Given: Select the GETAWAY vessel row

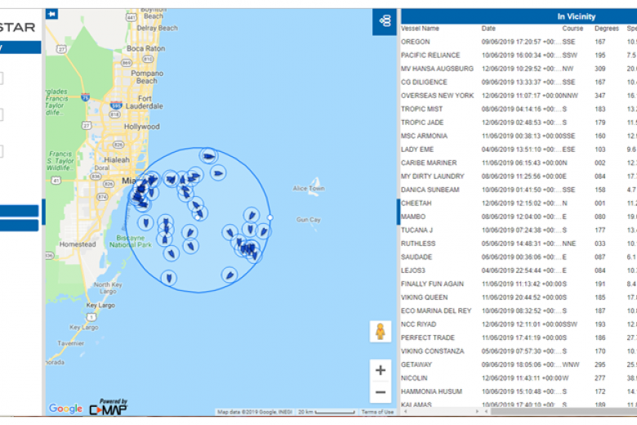Looking at the screenshot, I should [x=417, y=365].
